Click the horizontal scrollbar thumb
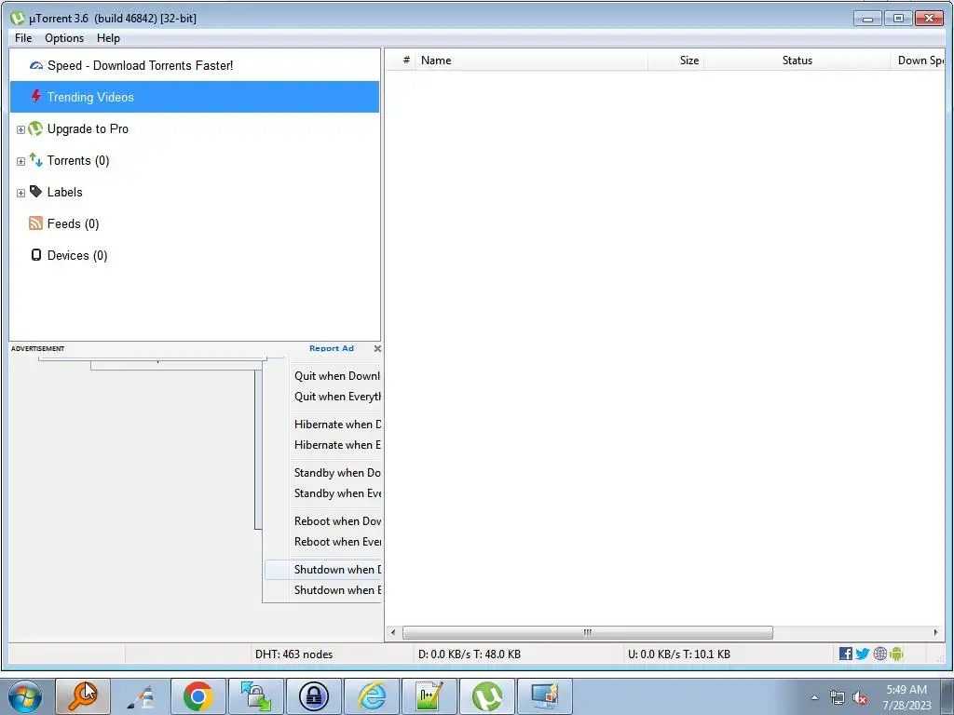The width and height of the screenshot is (954, 715). 588,632
